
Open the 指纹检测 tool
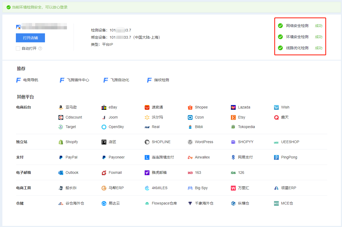click(x=158, y=80)
